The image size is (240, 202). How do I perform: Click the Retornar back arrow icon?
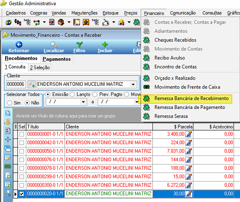tap(19, 44)
